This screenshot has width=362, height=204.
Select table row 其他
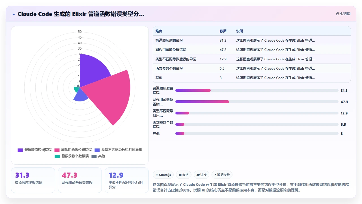pyautogui.click(x=252, y=78)
